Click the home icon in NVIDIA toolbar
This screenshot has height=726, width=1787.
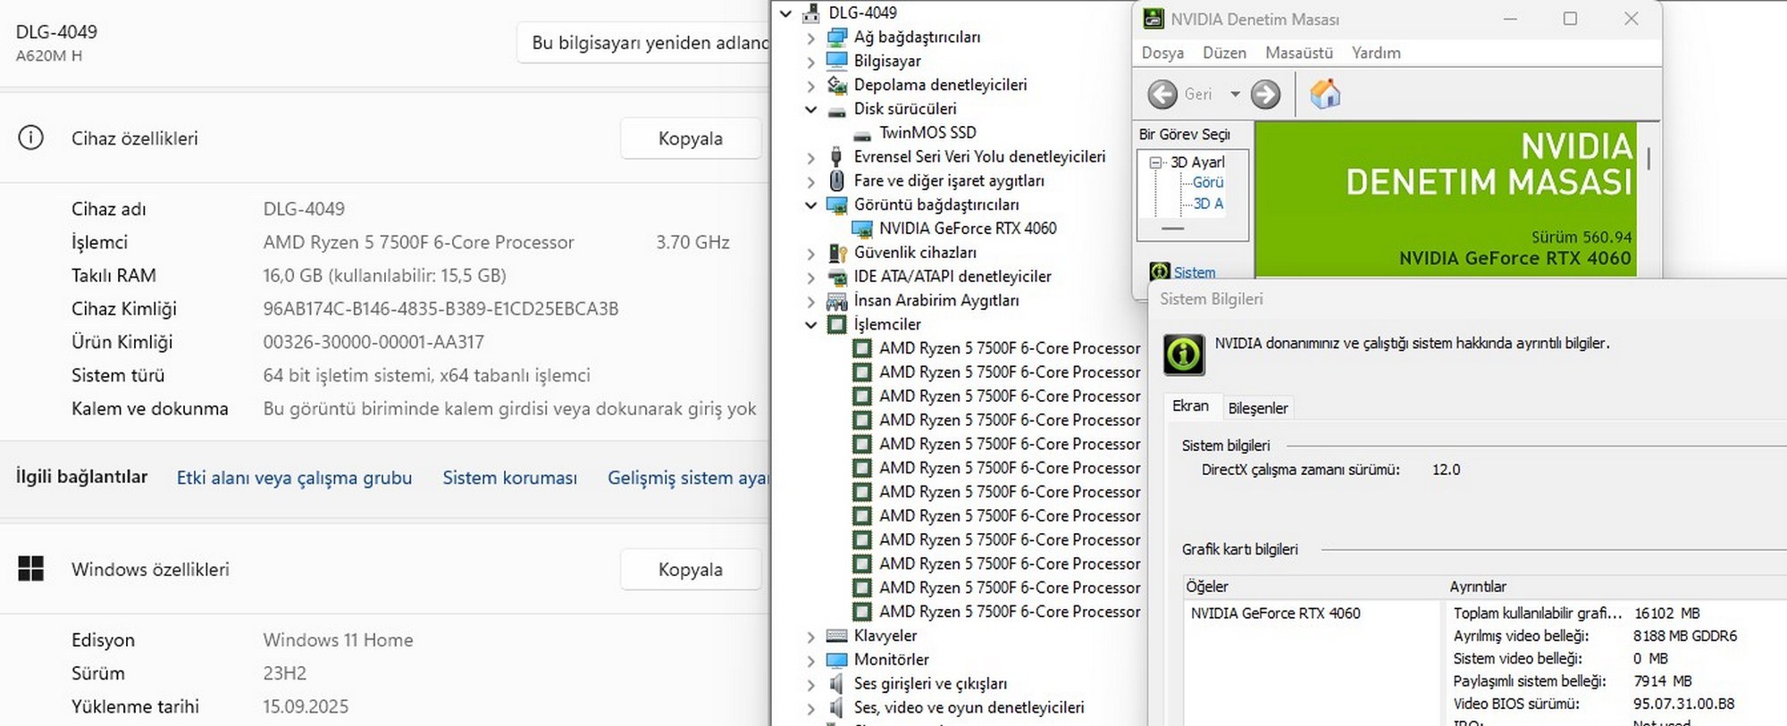[x=1325, y=94]
